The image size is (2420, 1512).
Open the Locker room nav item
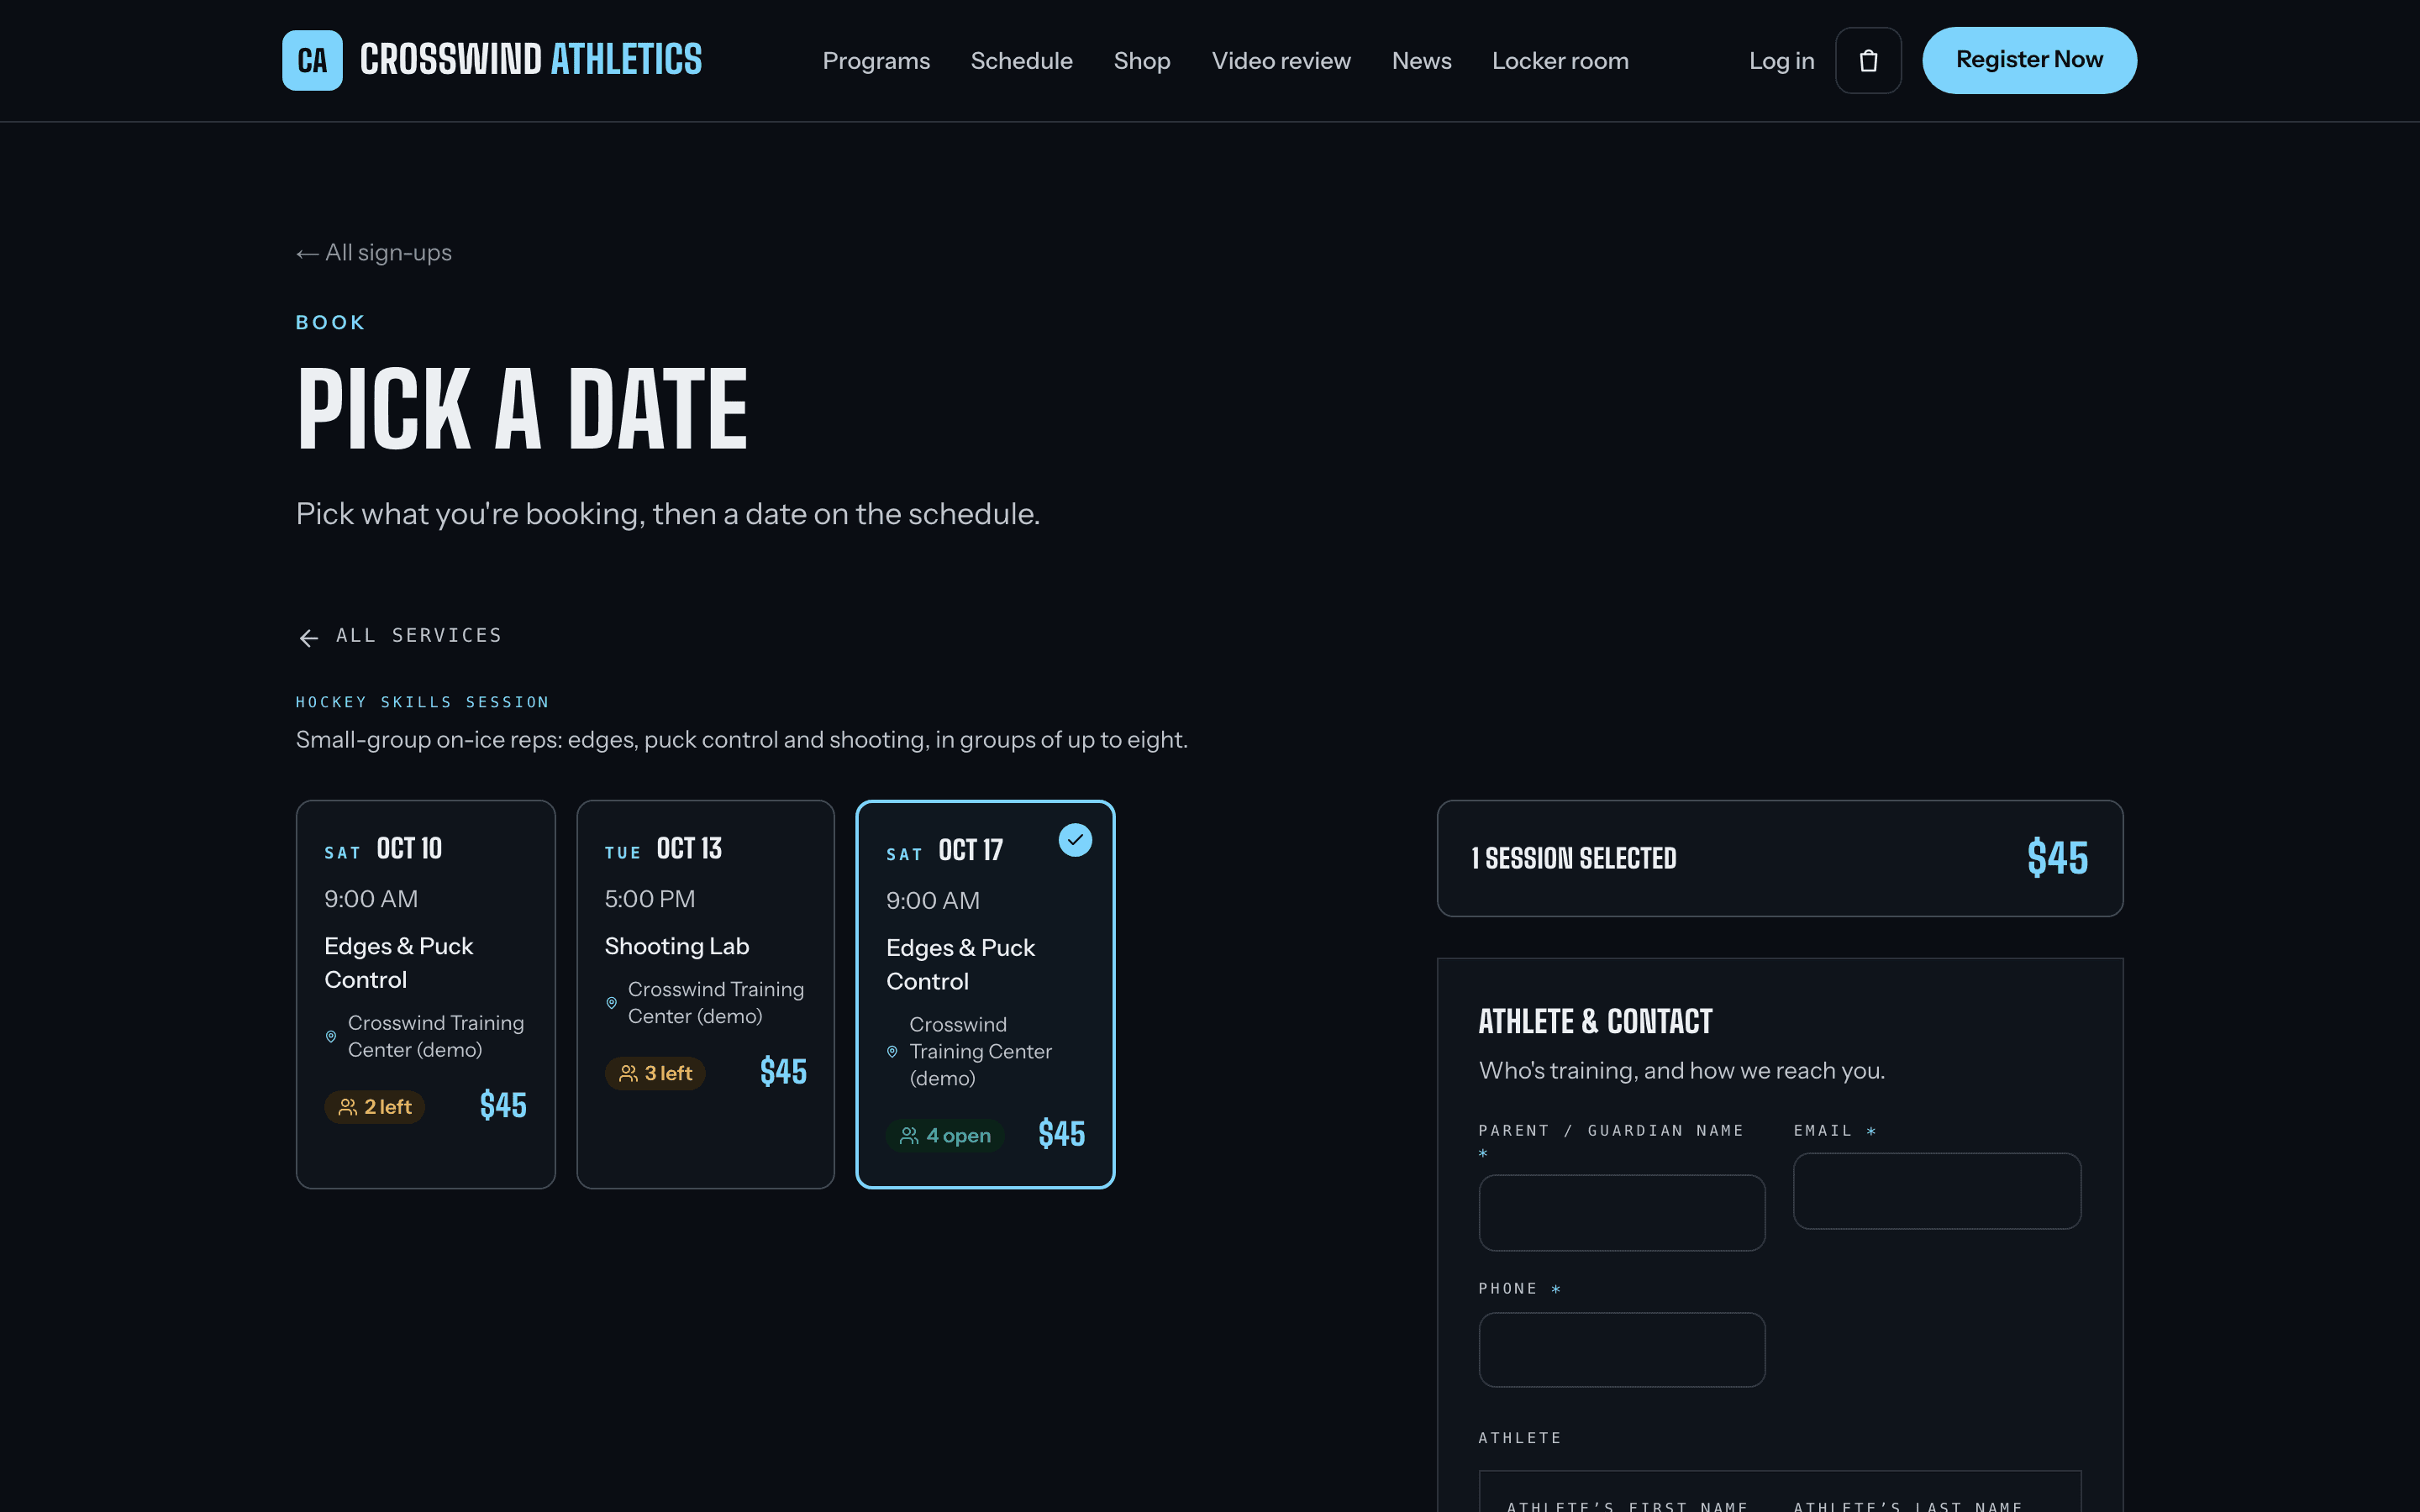(x=1560, y=61)
